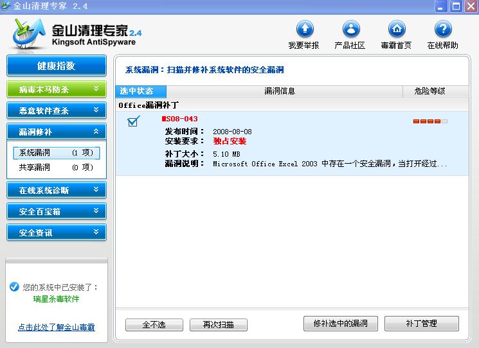Close the 金山清理专家 window
479x348 pixels.
click(471, 6)
